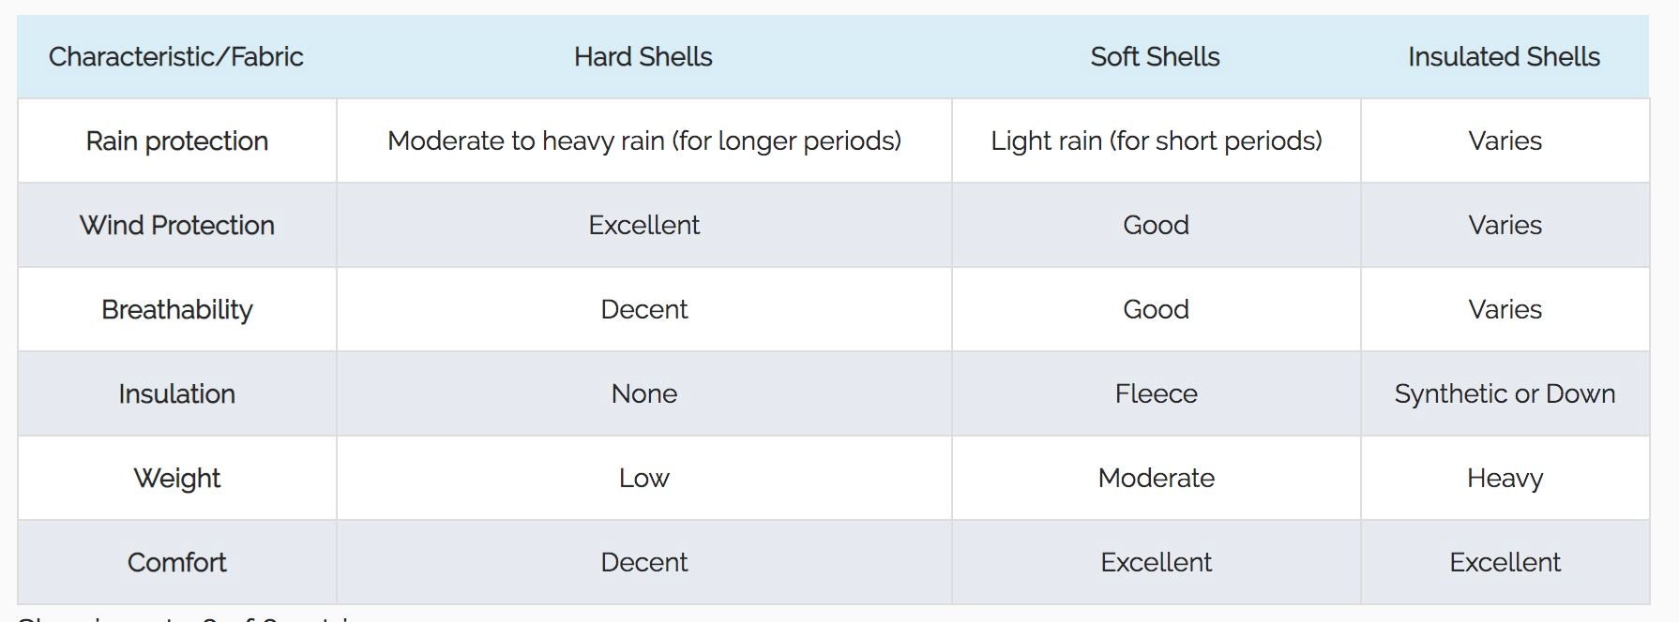Image resolution: width=1679 pixels, height=622 pixels.
Task: Select the 'Synthetic or Down' cell
Action: (x=1505, y=393)
